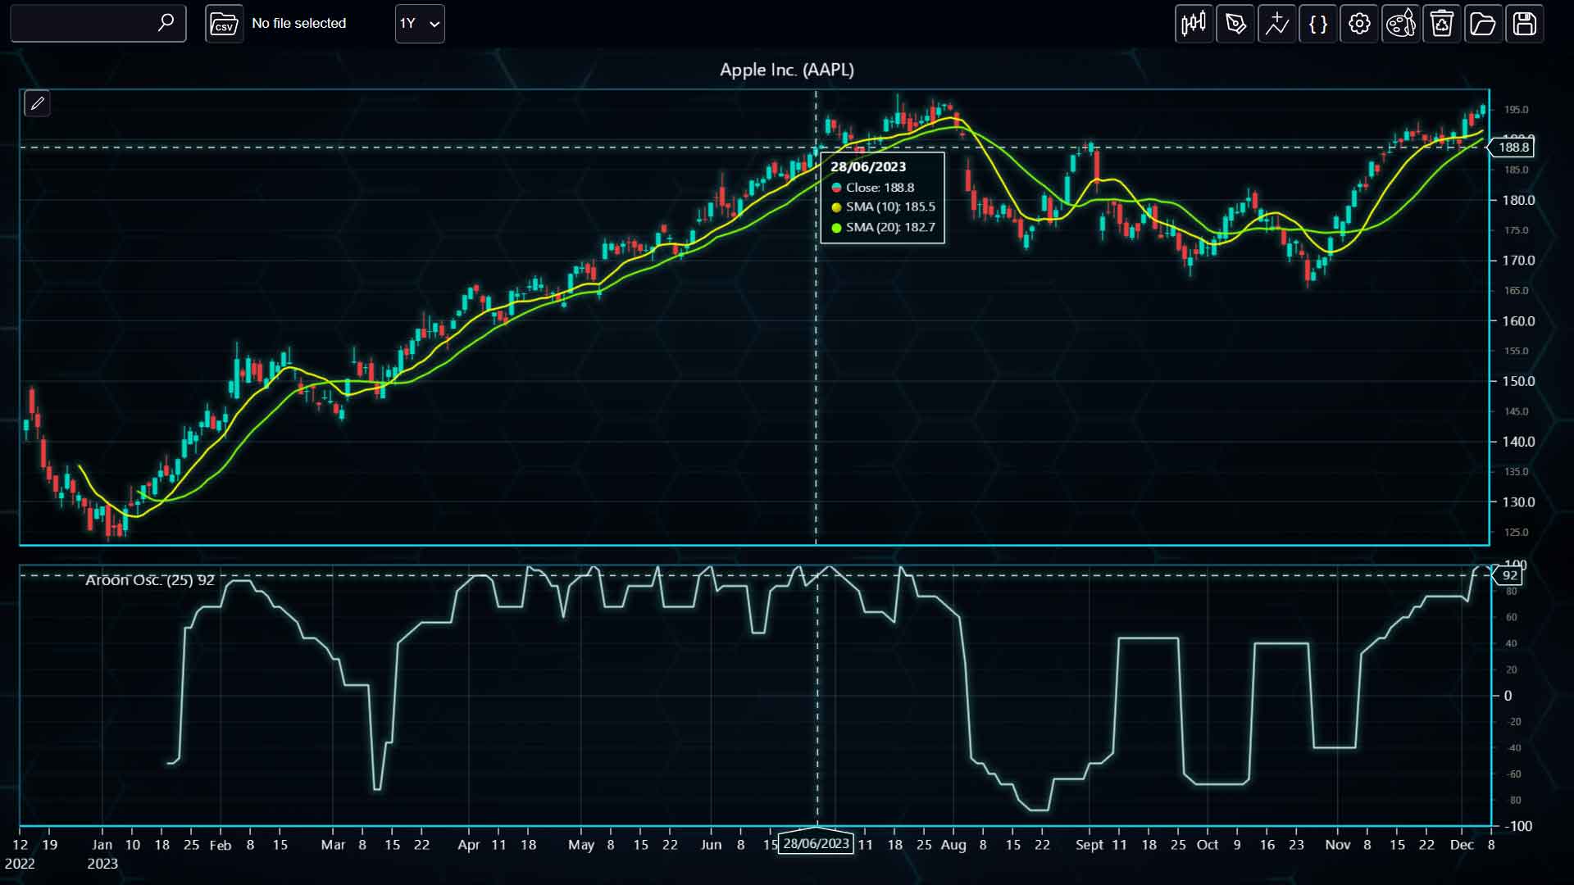This screenshot has width=1574, height=885.
Task: Click the Aroon value 92 axis marker
Action: [x=1508, y=575]
